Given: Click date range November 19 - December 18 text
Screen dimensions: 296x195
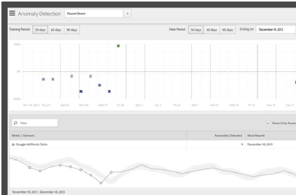Looking at the screenshot, I should [38, 192].
